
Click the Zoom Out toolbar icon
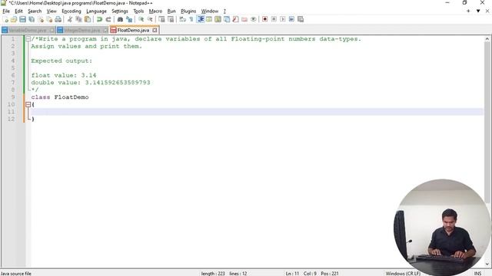(150, 19)
